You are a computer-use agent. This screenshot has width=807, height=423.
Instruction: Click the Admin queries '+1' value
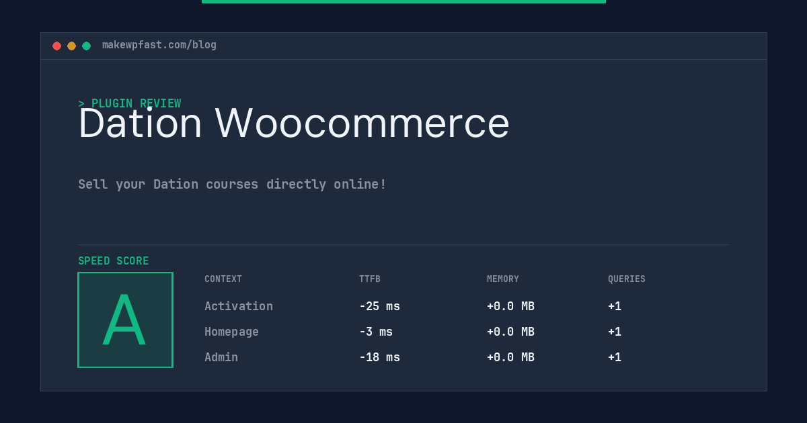615,357
